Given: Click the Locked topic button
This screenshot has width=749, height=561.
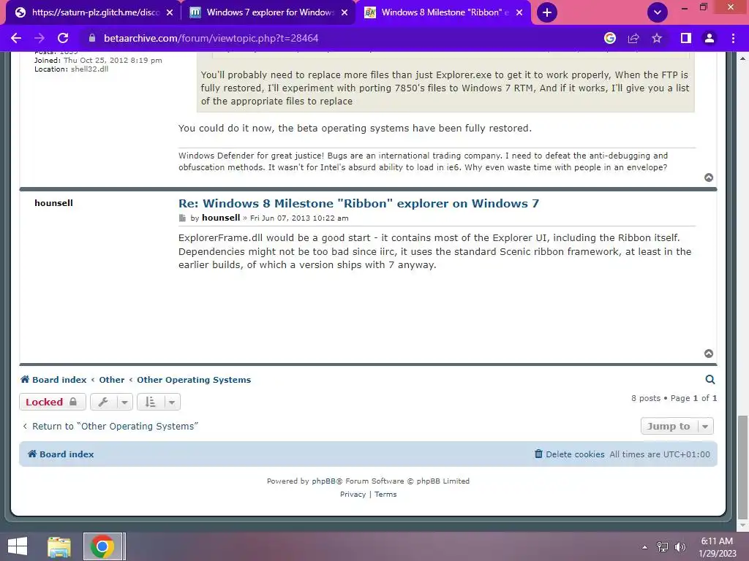Looking at the screenshot, I should 52,402.
